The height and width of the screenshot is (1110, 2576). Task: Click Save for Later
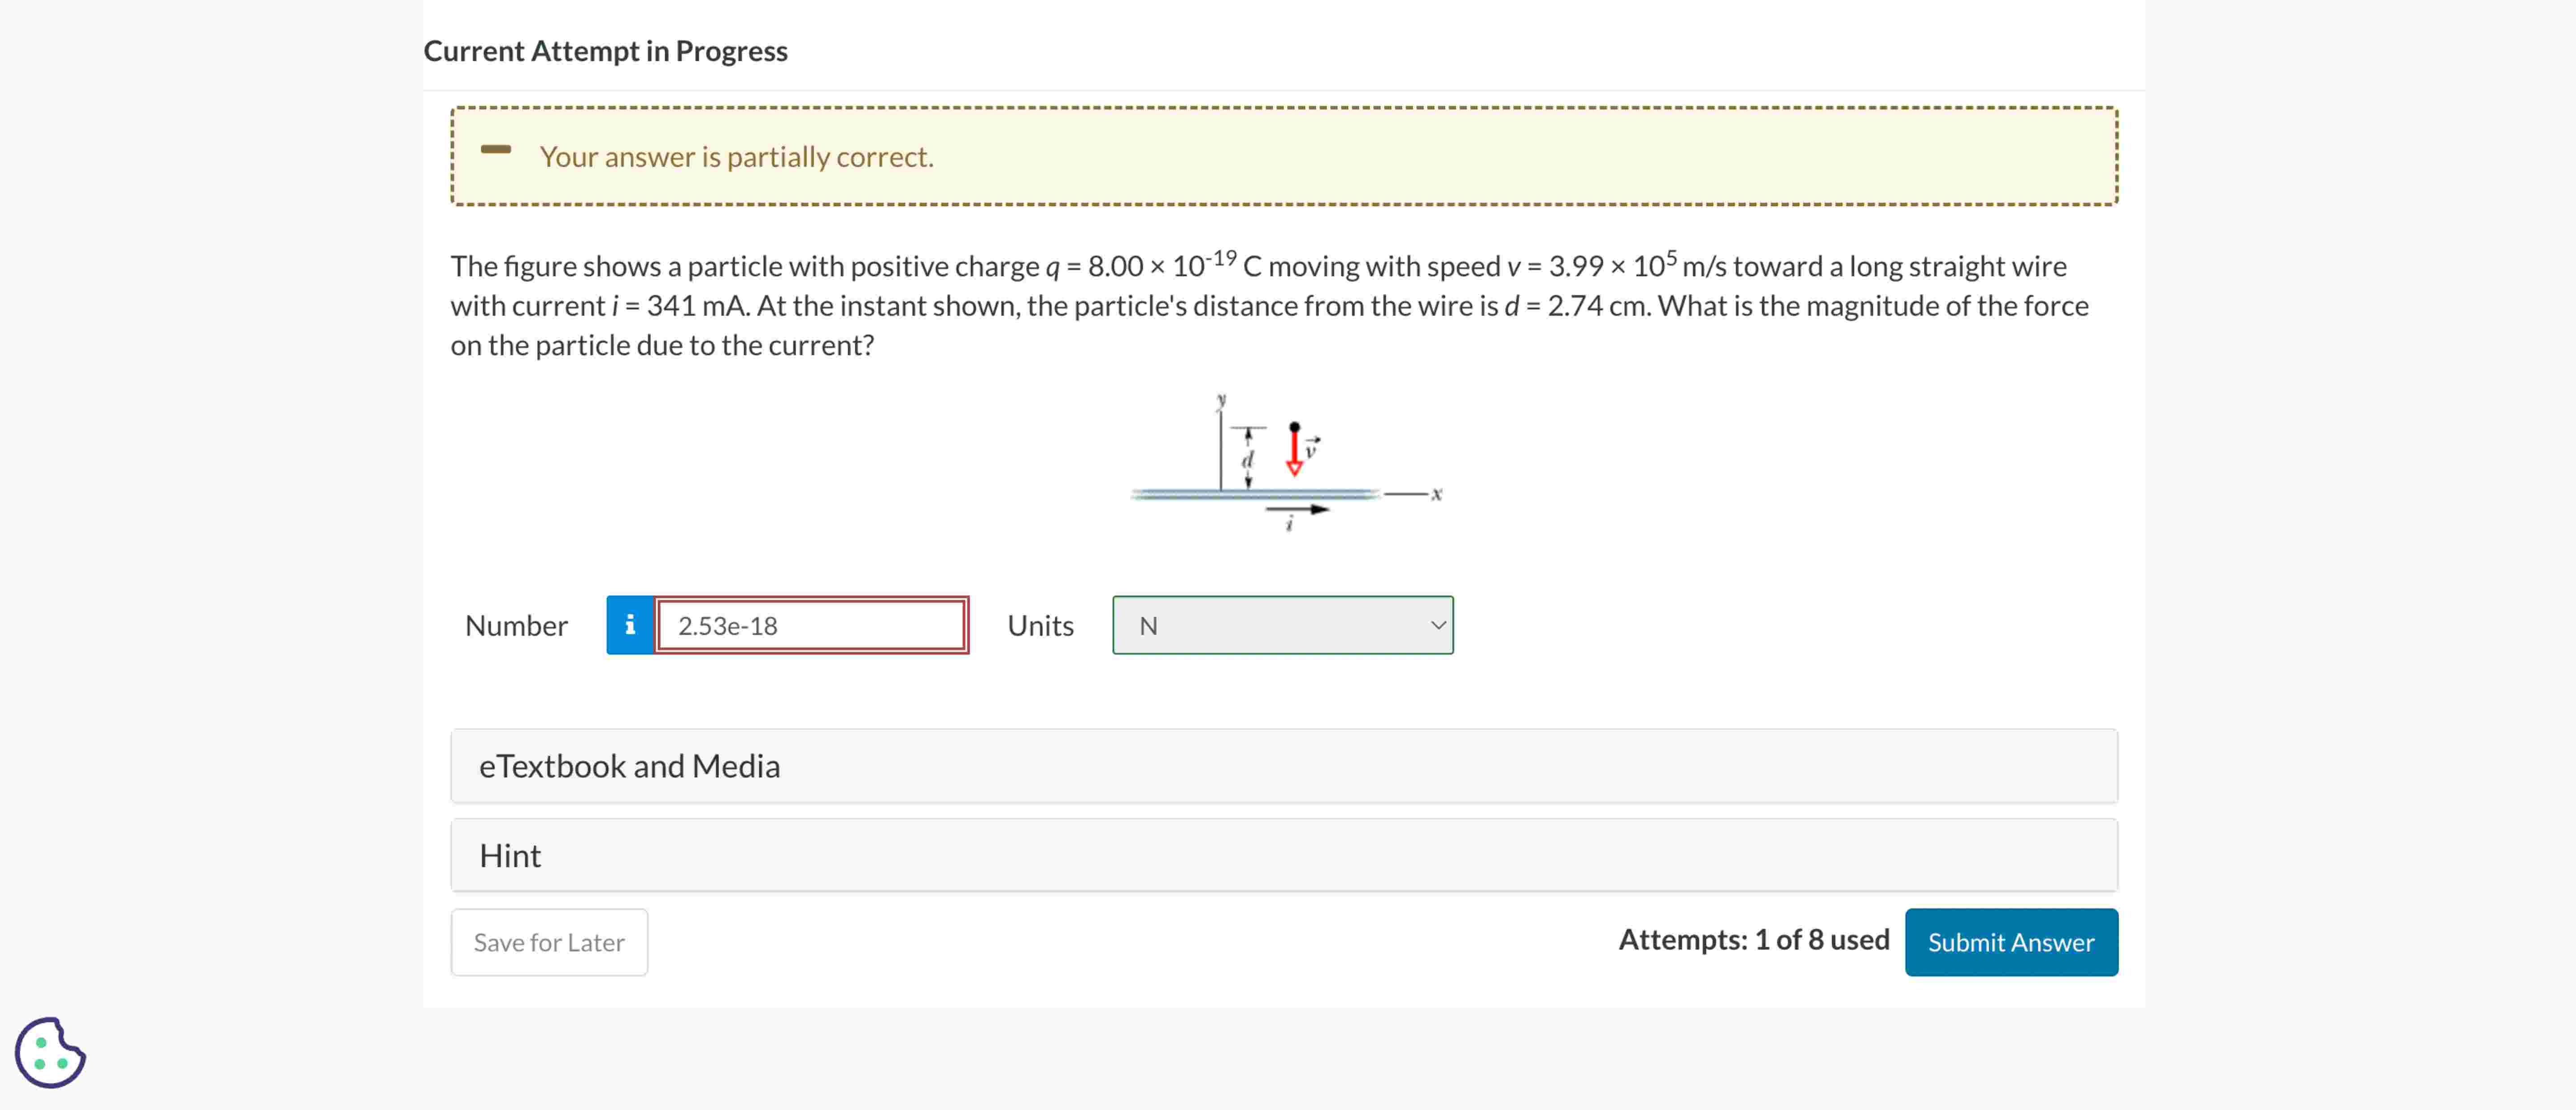click(x=548, y=941)
